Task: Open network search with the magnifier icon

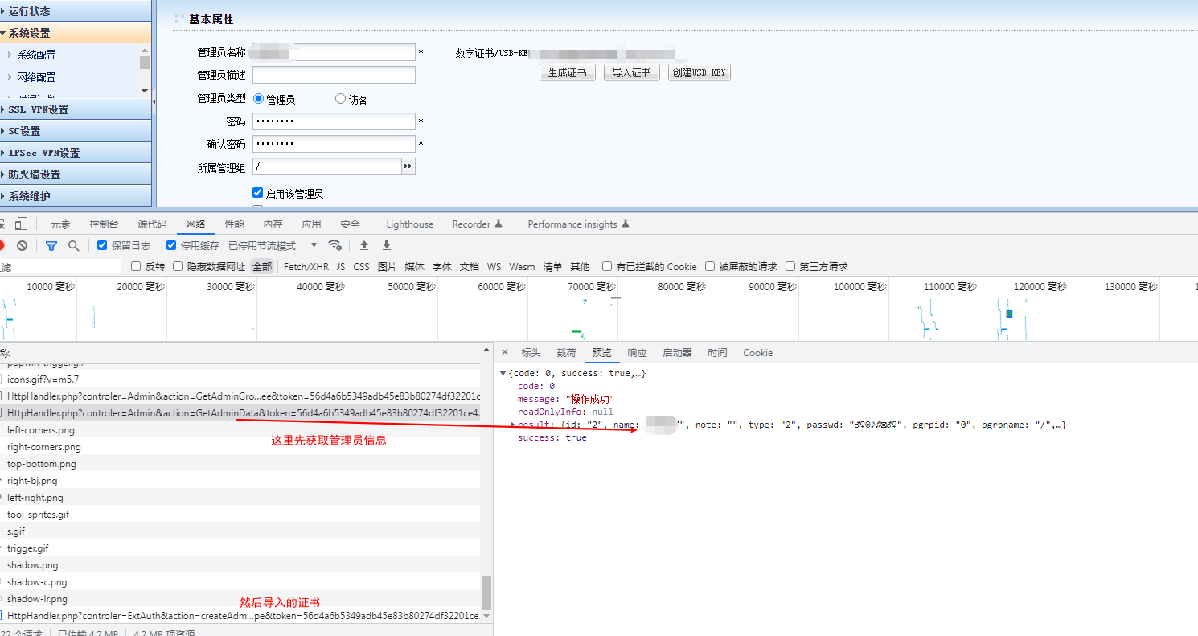Action: (x=74, y=245)
